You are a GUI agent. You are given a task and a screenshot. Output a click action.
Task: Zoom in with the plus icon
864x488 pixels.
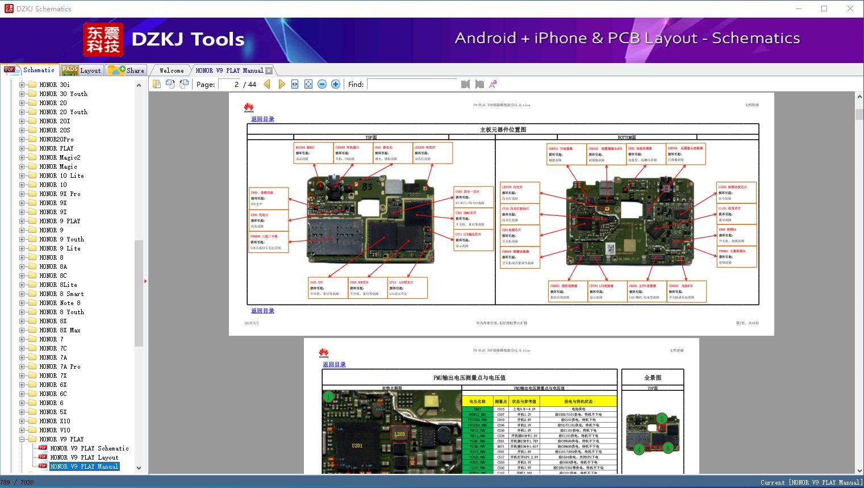[336, 84]
